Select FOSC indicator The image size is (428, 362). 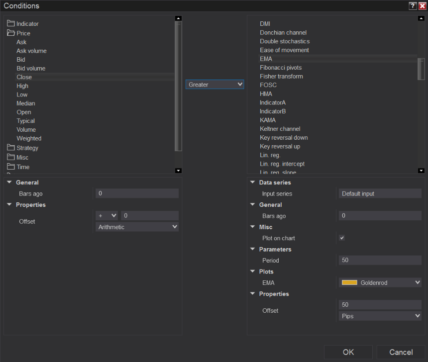click(268, 85)
